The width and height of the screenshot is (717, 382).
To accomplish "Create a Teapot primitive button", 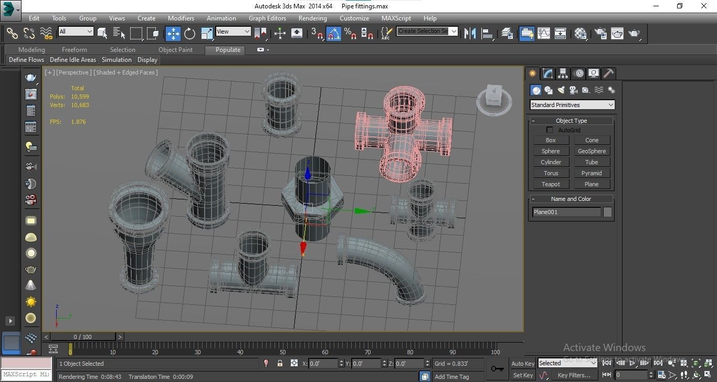I will [551, 184].
